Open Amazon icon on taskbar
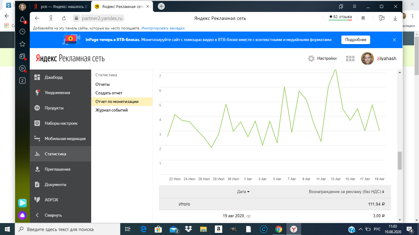The height and width of the screenshot is (235, 419). 219,229
